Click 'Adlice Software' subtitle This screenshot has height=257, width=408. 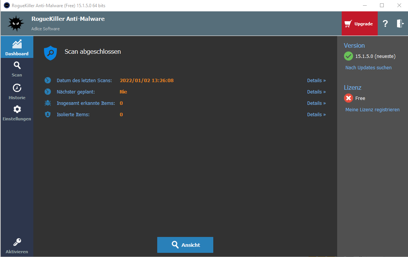[x=45, y=29]
